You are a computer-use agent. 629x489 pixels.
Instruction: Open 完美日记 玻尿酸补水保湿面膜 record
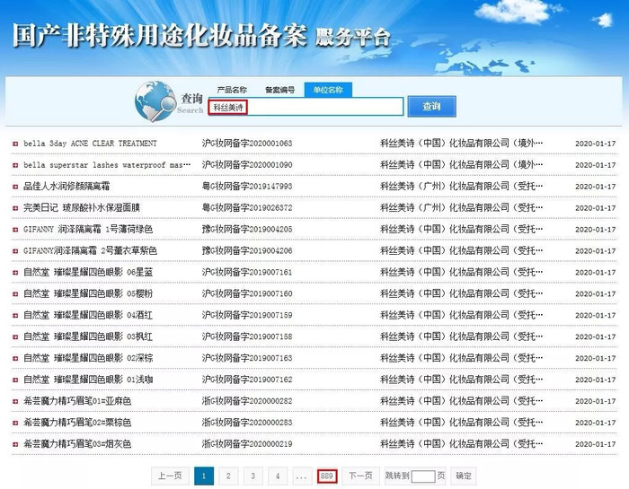[x=82, y=208]
